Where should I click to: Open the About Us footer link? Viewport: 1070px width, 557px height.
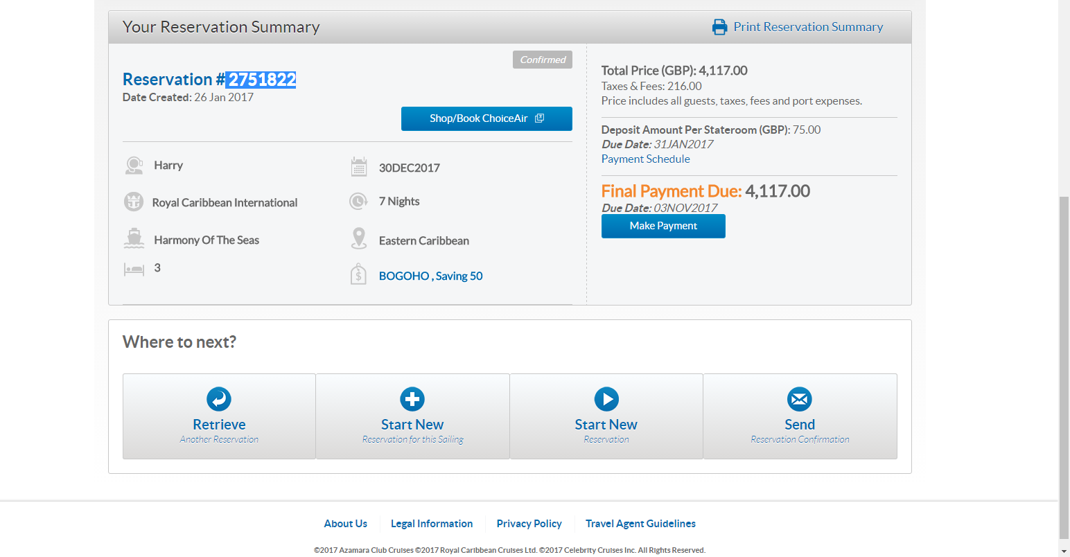click(346, 524)
